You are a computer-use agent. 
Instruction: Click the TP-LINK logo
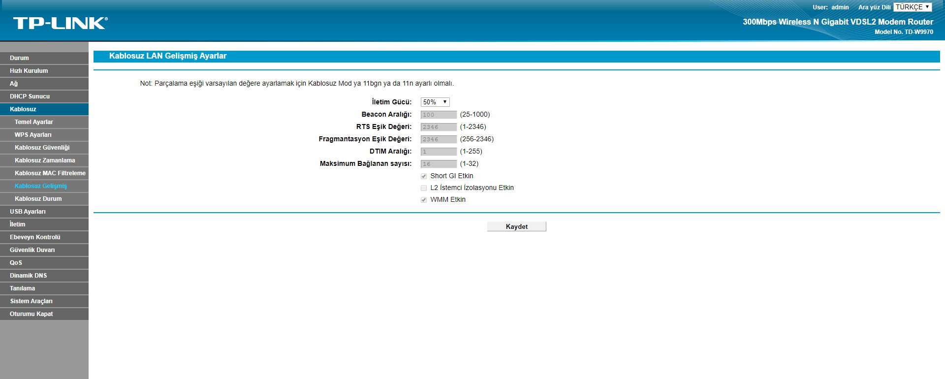click(x=61, y=23)
